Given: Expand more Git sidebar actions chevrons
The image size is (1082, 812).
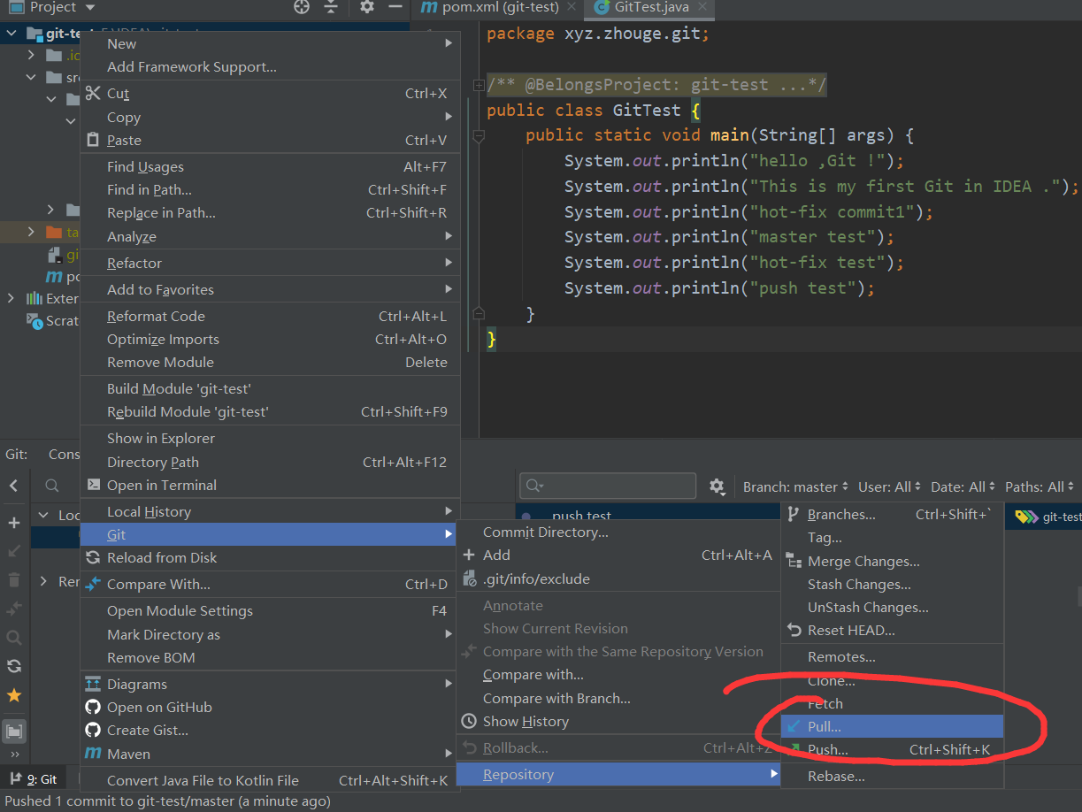Looking at the screenshot, I should [14, 755].
